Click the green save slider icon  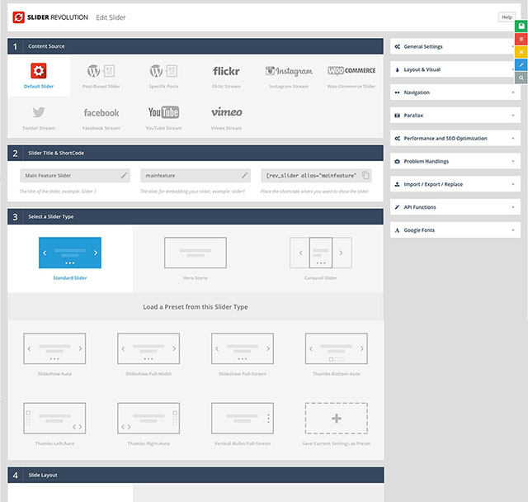521,26
